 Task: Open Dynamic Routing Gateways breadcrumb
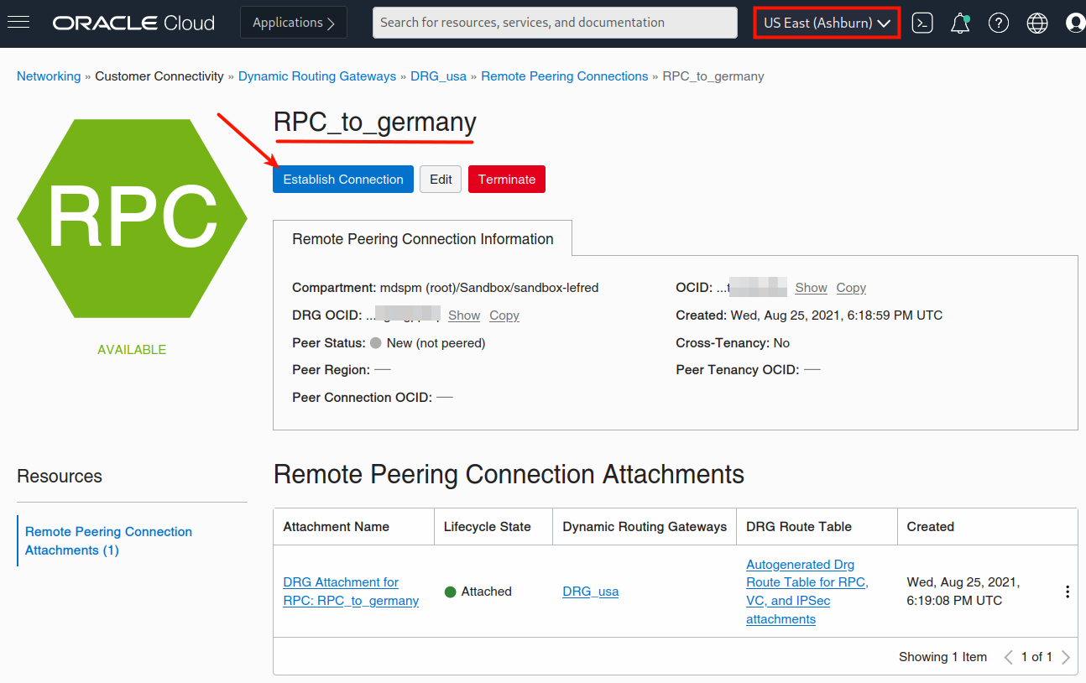(x=317, y=76)
